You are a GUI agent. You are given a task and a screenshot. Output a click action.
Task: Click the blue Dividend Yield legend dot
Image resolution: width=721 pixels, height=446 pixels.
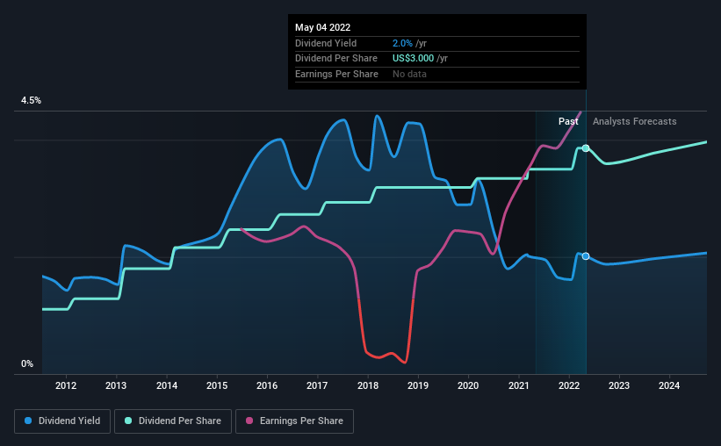point(28,421)
